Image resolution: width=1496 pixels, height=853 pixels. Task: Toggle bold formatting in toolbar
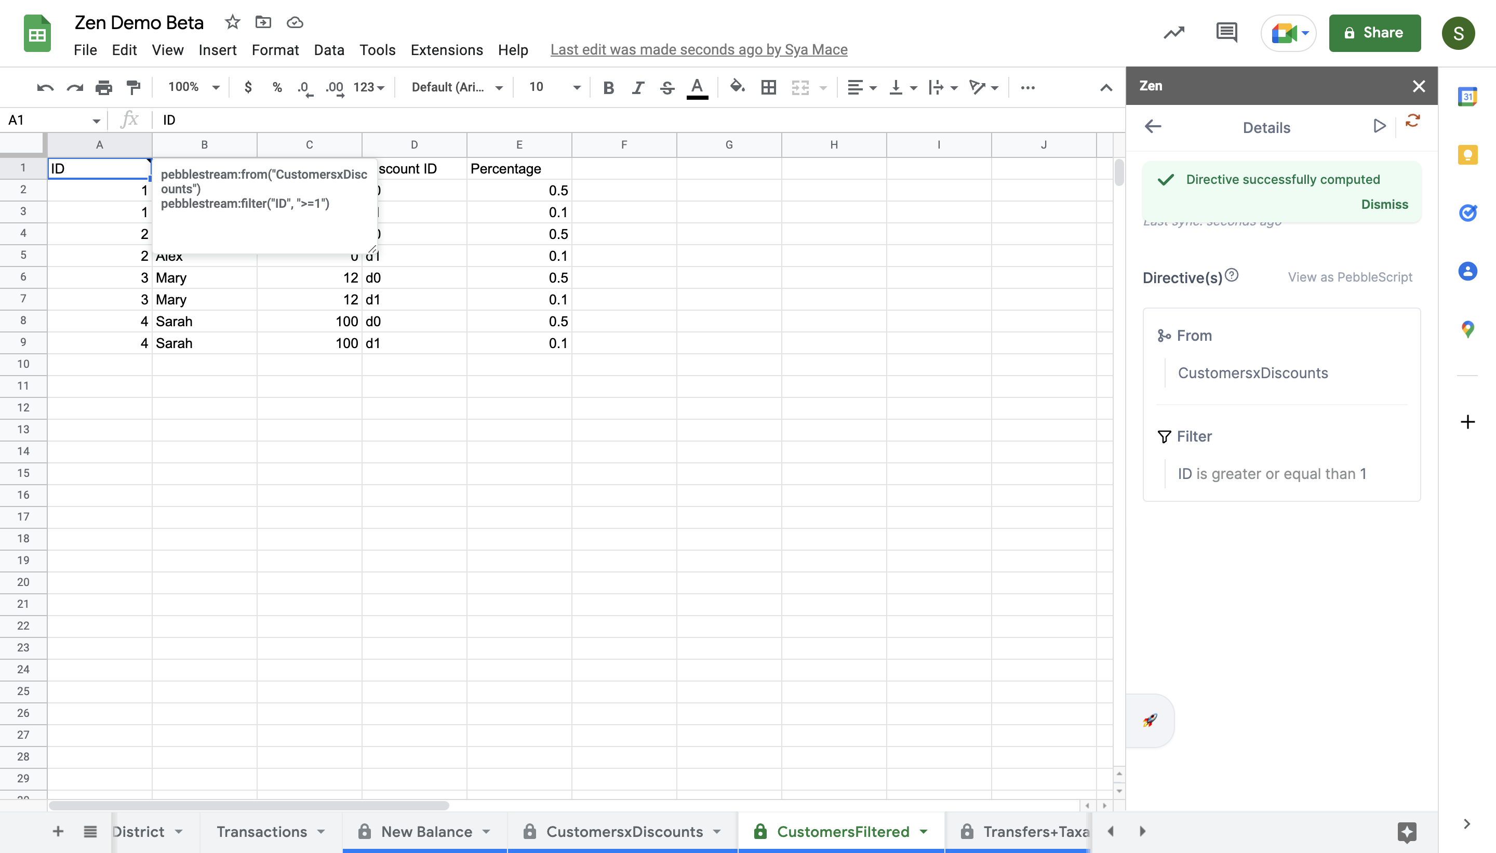coord(607,86)
